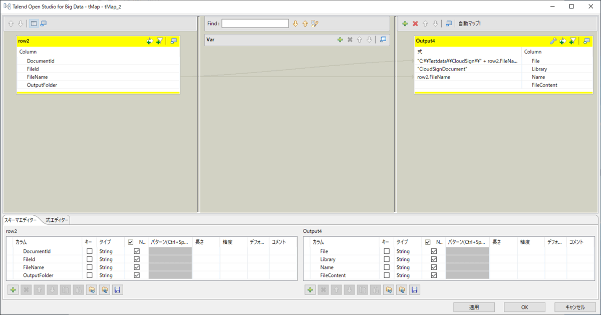Switch to the 式エディター tab
This screenshot has height=315, width=601.
(x=57, y=220)
